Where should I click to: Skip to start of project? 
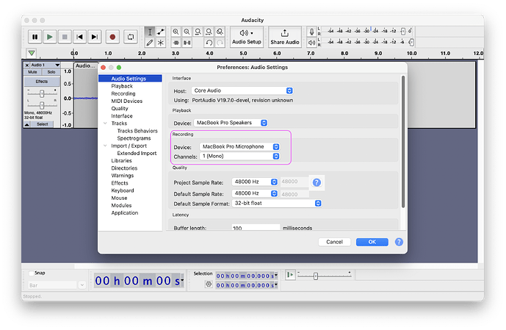(79, 37)
